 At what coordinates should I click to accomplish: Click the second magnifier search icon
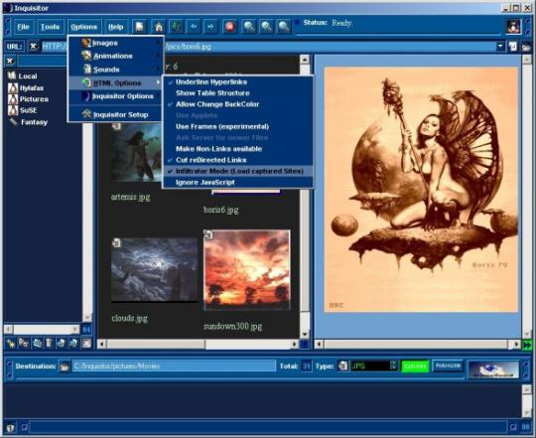(266, 27)
